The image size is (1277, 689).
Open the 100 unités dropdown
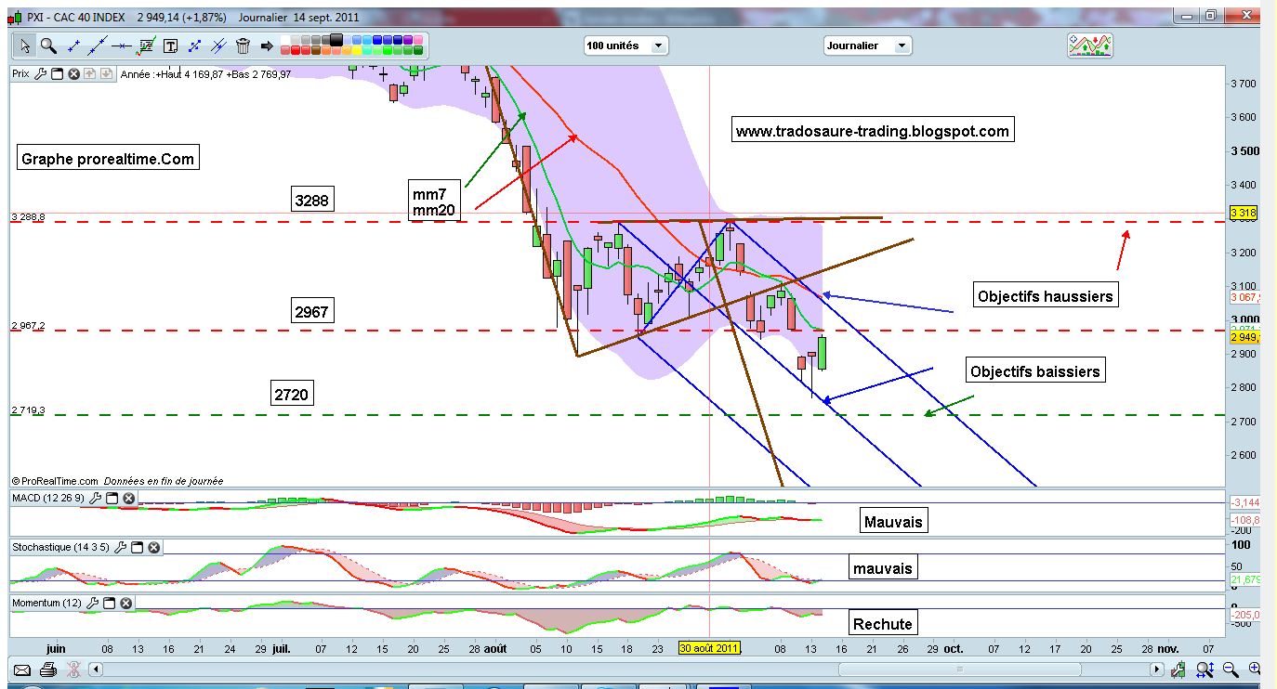pos(625,45)
